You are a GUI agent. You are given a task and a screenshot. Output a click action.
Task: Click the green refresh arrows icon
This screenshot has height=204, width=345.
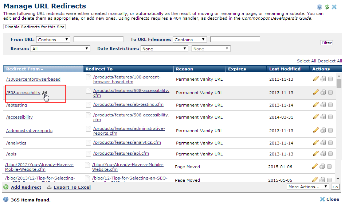point(327,7)
